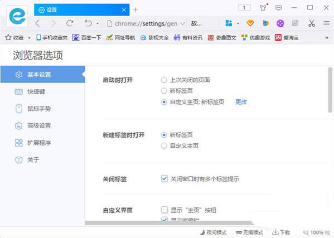Enable 显示"主页"按钮 checkbox
This screenshot has width=334, height=238.
tap(164, 210)
